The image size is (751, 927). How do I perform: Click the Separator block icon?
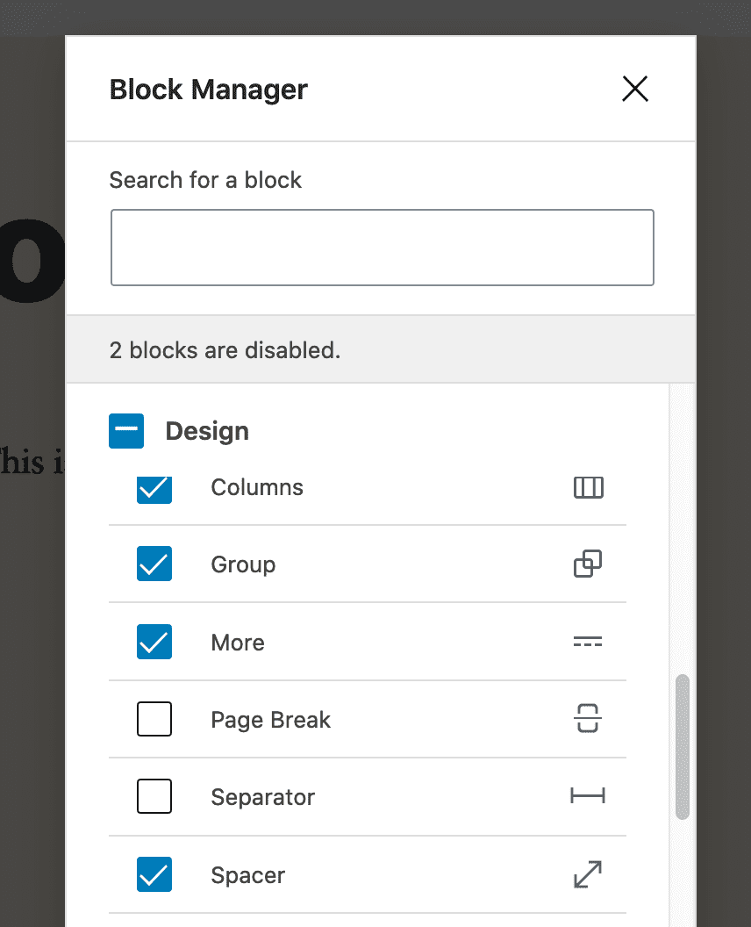click(587, 796)
